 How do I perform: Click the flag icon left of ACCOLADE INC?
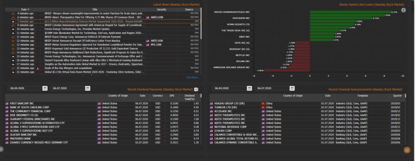click(x=212, y=111)
